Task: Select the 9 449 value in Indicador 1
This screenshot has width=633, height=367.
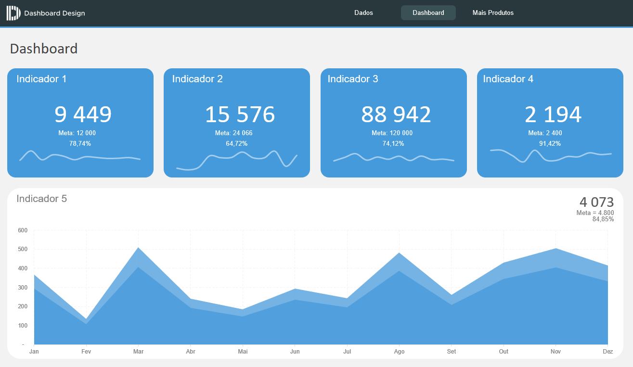Action: coord(83,114)
